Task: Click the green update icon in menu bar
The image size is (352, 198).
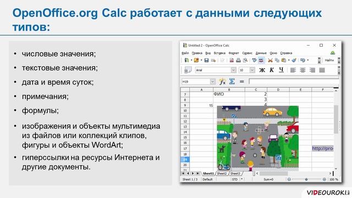Action: coord(333,53)
